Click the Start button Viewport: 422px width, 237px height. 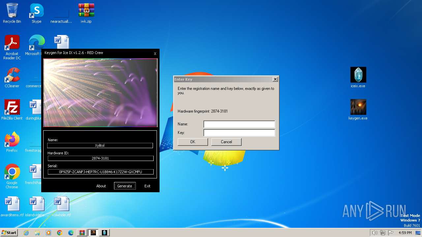[9, 233]
